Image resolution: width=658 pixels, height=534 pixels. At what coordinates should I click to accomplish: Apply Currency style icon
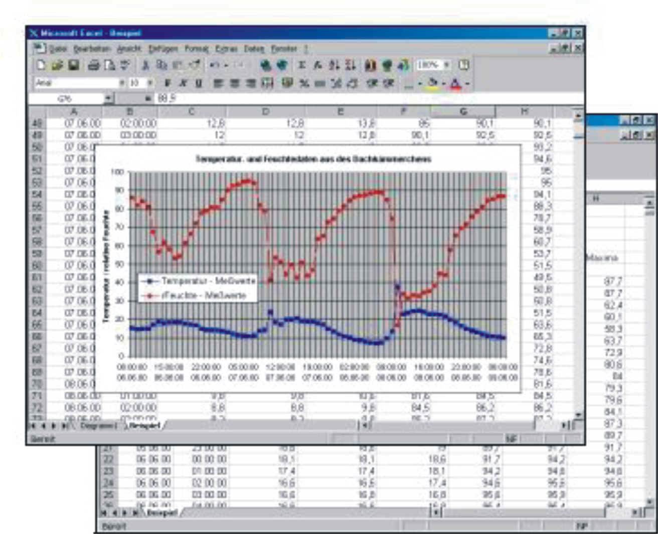[x=287, y=83]
